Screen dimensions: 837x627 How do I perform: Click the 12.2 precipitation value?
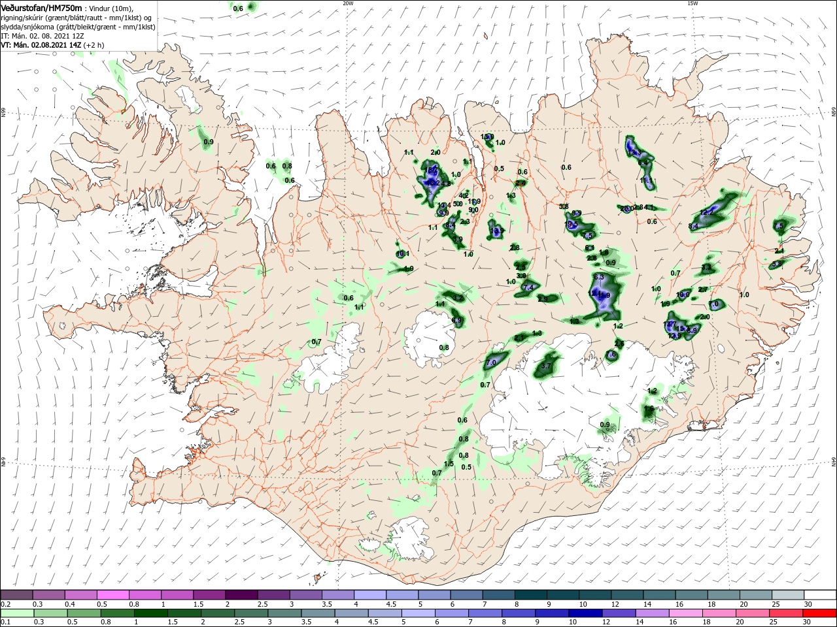[706, 212]
